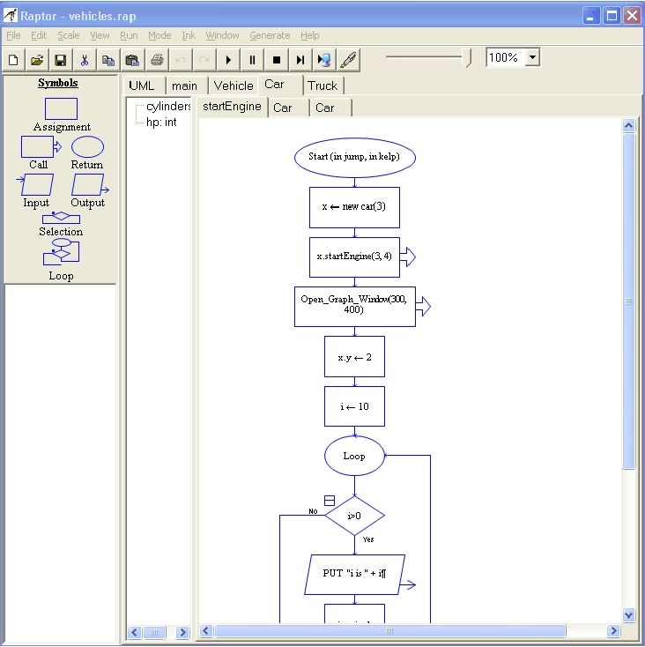The width and height of the screenshot is (645, 647).
Task: Stop execution with the Stop button
Action: (277, 60)
